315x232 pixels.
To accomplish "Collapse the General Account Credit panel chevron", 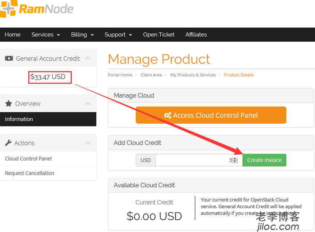I will tap(88, 58).
